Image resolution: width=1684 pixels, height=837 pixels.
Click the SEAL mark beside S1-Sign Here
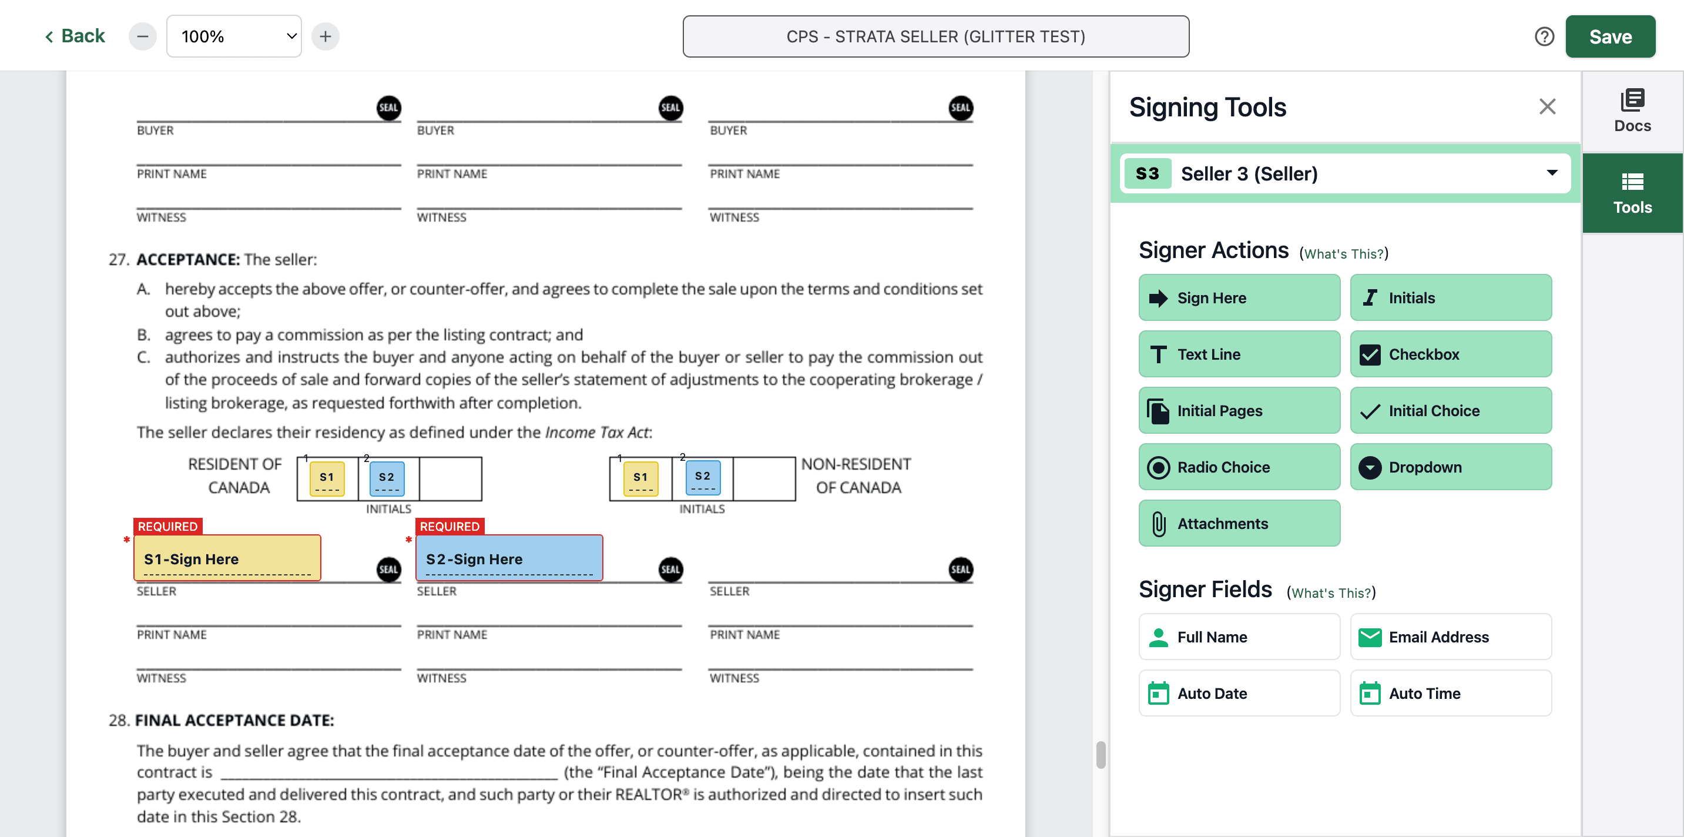(x=388, y=569)
